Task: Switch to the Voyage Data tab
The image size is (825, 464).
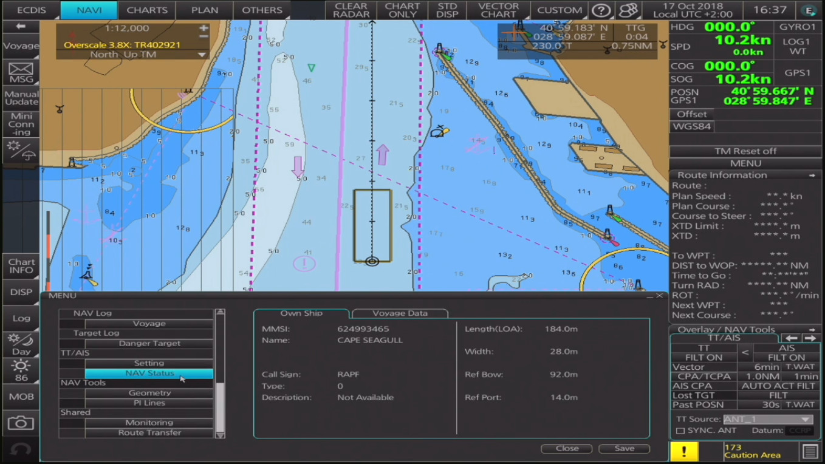Action: [400, 313]
